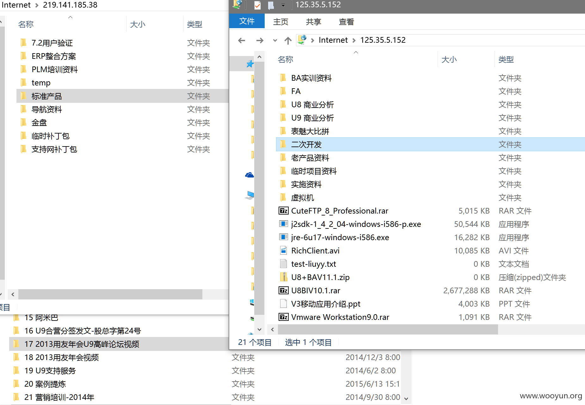Select the 虚拟机 folder icon

(283, 197)
